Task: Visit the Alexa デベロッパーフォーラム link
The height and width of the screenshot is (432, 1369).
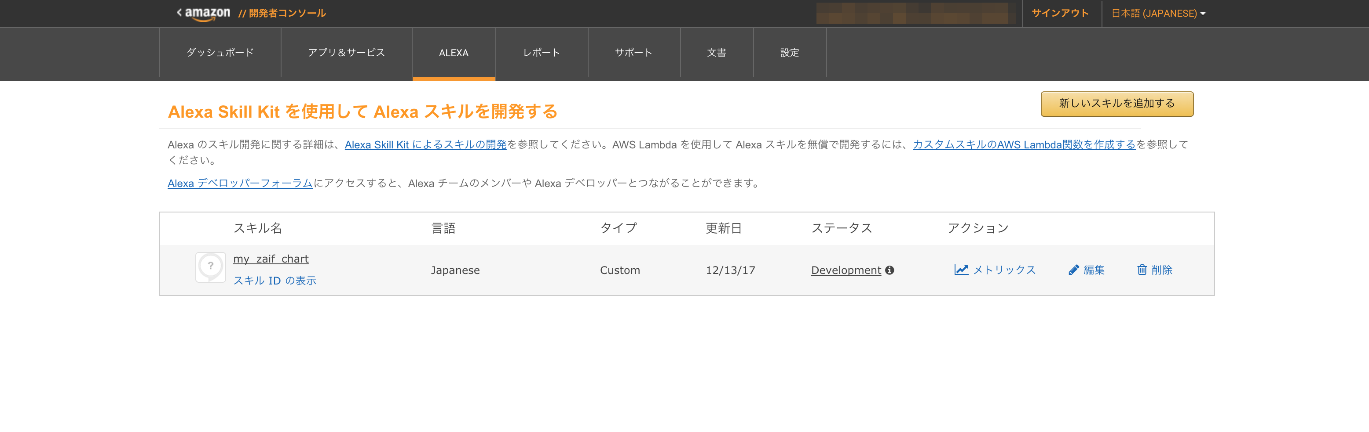Action: [x=240, y=184]
